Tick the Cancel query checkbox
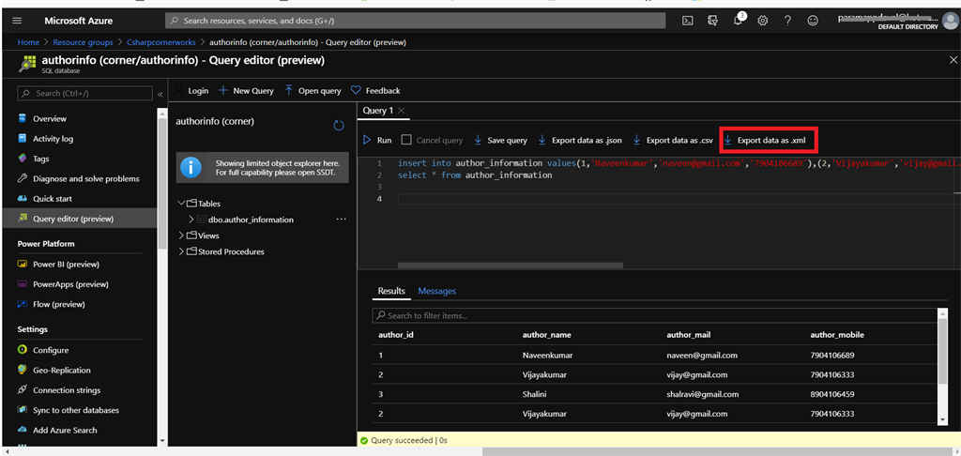Image resolution: width=961 pixels, height=456 pixels. tap(405, 140)
